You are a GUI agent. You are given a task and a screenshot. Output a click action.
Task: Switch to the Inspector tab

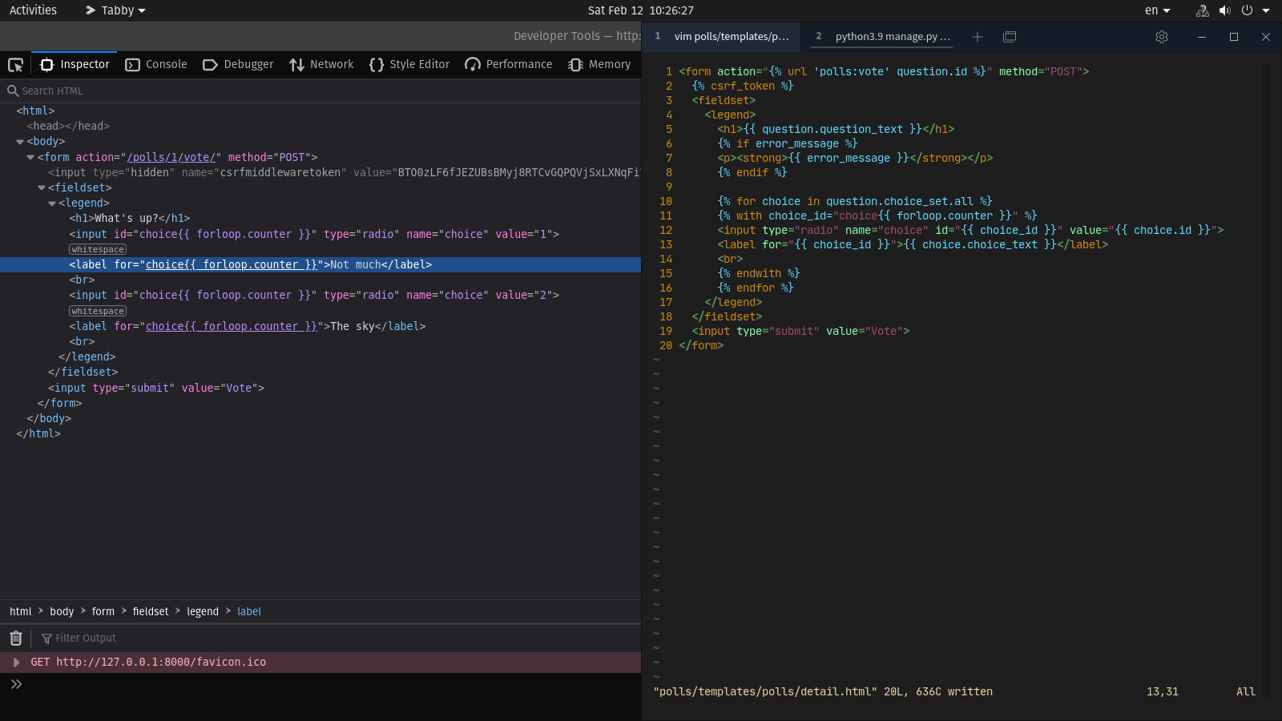pyautogui.click(x=75, y=64)
